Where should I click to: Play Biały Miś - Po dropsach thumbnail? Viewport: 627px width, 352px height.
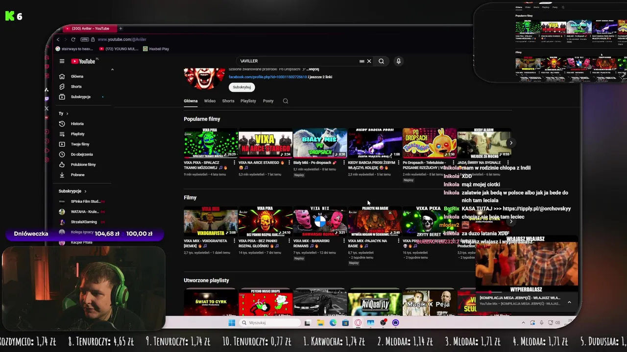click(320, 143)
